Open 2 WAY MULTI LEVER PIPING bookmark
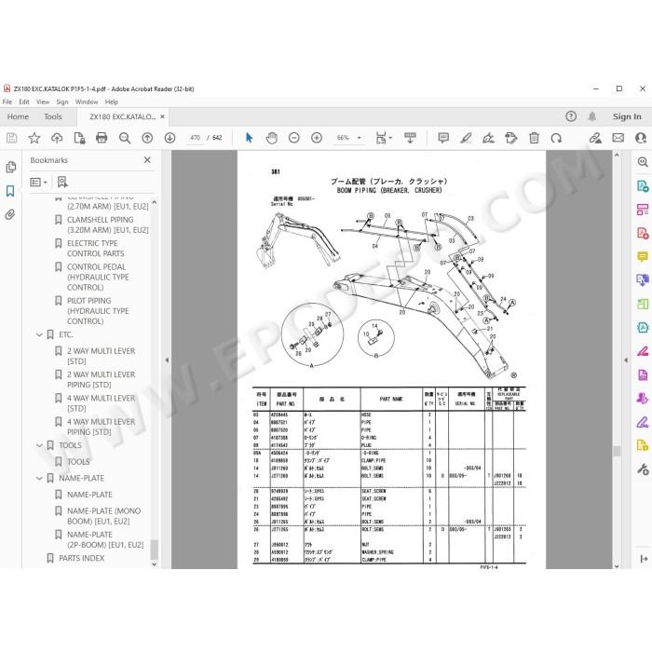The image size is (652, 652). (101, 380)
